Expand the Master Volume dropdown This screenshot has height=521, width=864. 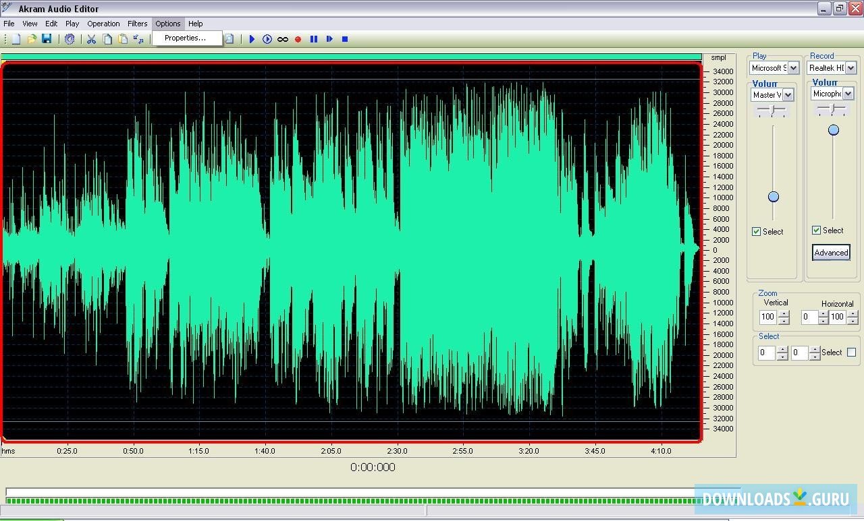click(788, 95)
